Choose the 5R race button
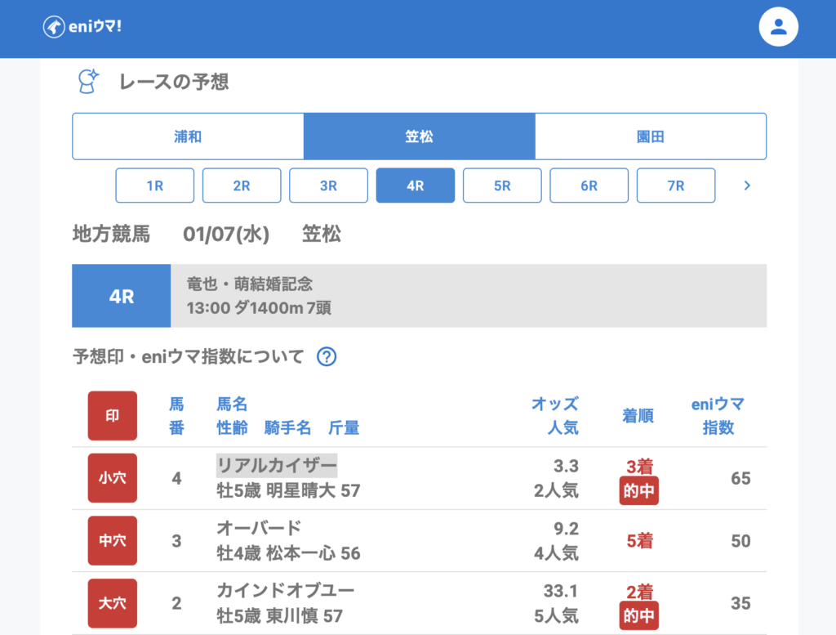This screenshot has width=836, height=635. (502, 186)
